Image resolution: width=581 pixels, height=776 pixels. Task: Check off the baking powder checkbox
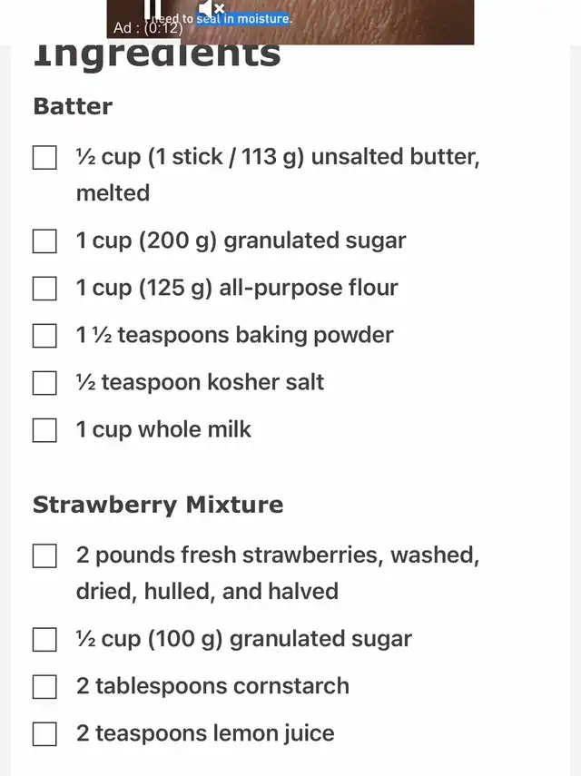(44, 336)
